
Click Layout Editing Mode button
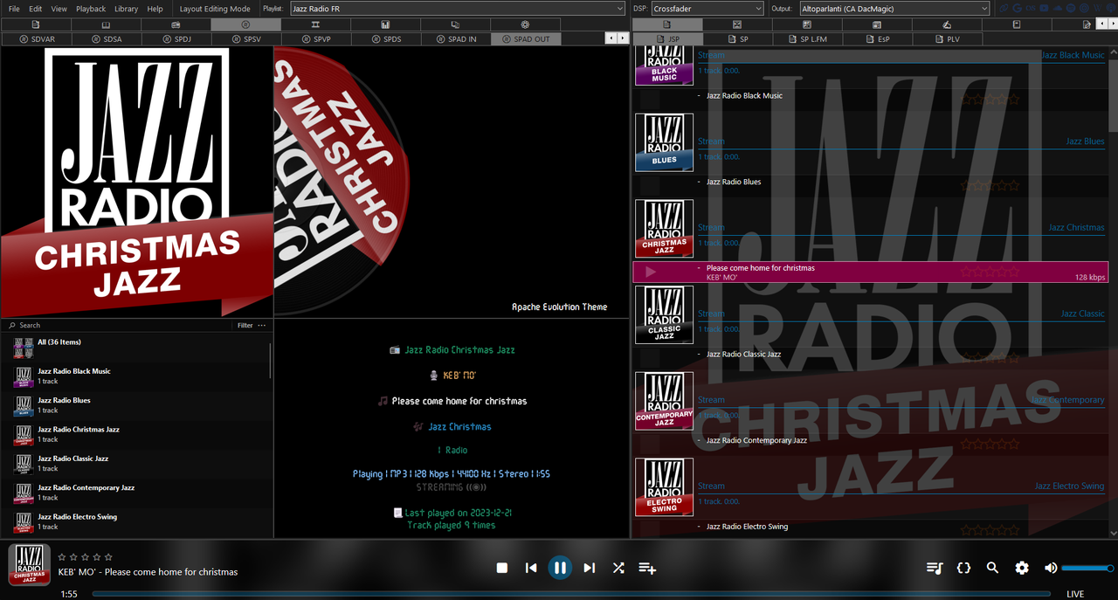click(215, 9)
